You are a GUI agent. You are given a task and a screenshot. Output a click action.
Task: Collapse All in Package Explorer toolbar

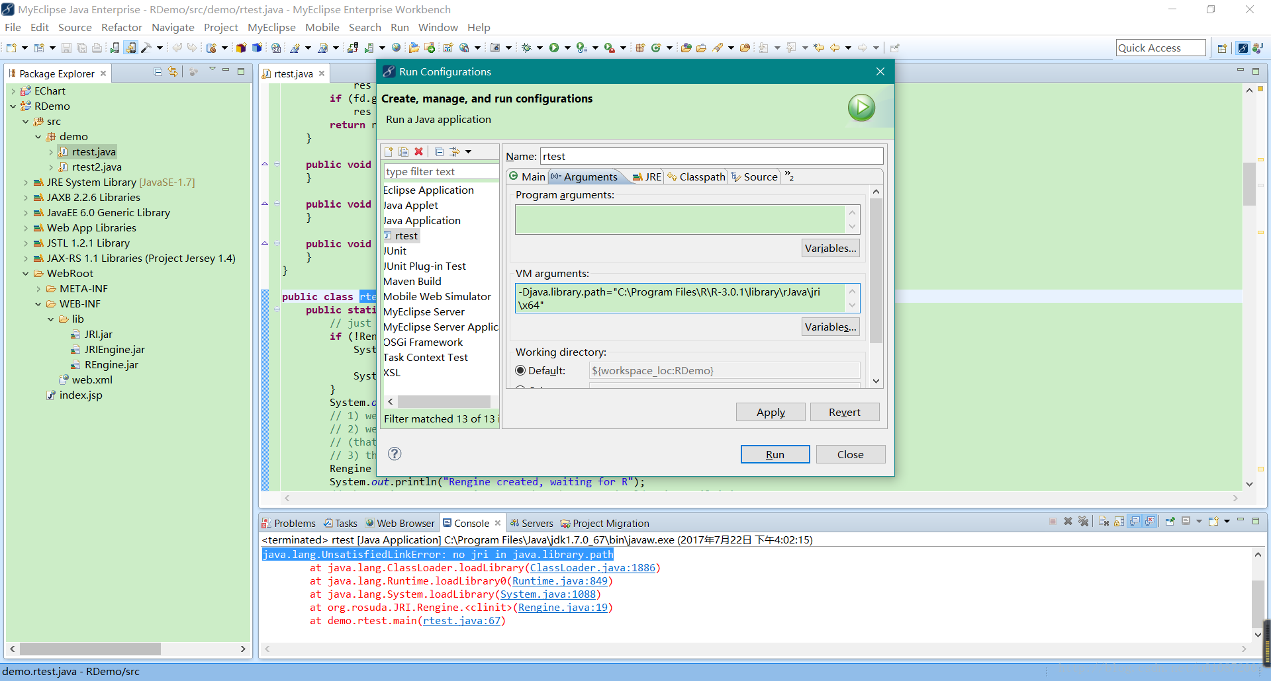(158, 72)
